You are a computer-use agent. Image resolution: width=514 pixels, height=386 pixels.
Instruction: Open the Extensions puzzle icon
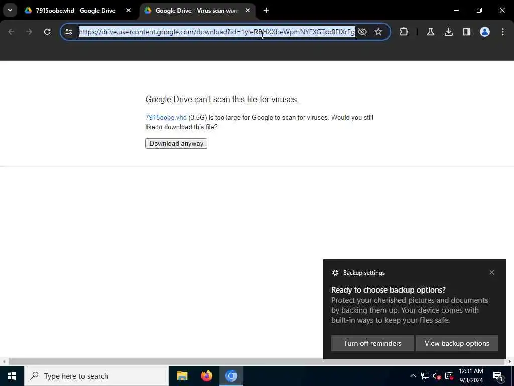404,32
